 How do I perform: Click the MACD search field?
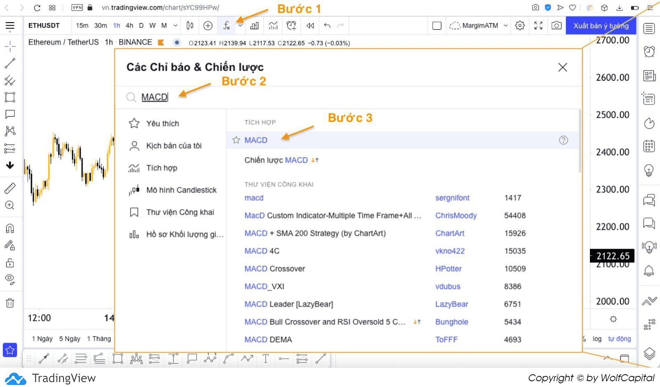pos(349,97)
